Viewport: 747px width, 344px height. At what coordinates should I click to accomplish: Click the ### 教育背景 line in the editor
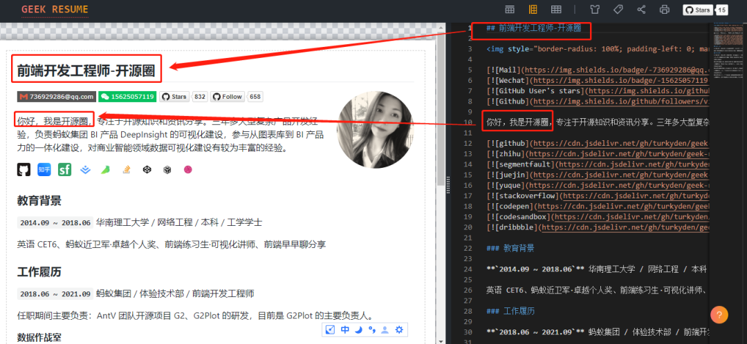(510, 248)
